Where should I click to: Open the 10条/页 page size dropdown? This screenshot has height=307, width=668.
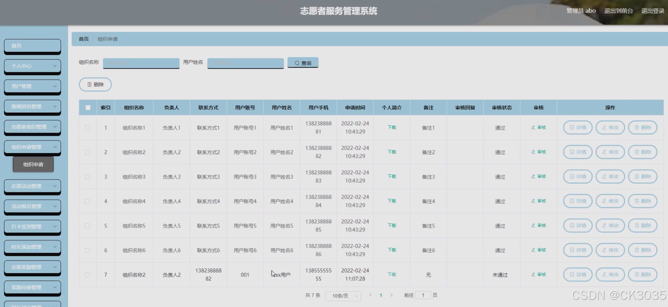coord(343,296)
